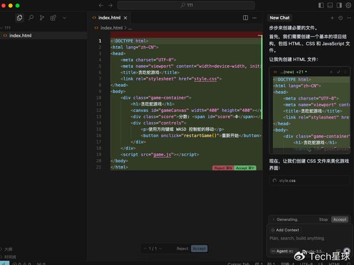Open the Extensions view
Screen dimensions: 354x265
53,18
